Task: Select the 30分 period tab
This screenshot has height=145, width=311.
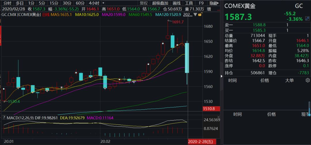Action: click(x=67, y=3)
